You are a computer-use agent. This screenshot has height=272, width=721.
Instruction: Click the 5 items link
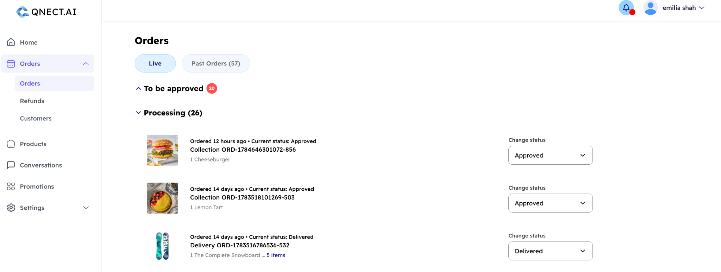[276, 255]
